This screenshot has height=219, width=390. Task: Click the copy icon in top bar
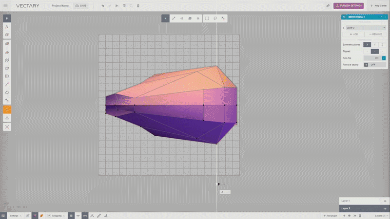click(124, 6)
